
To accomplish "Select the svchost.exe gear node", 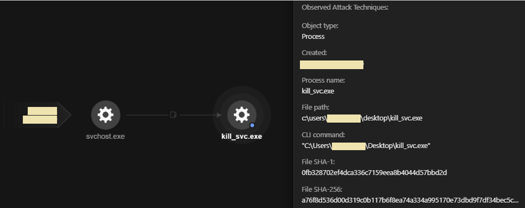I will pyautogui.click(x=105, y=115).
